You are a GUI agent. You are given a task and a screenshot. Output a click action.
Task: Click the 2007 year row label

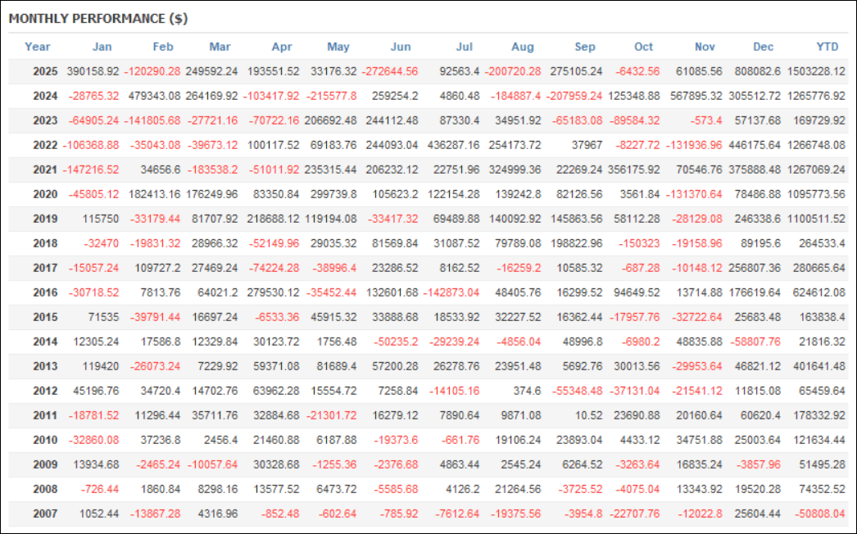click(45, 514)
